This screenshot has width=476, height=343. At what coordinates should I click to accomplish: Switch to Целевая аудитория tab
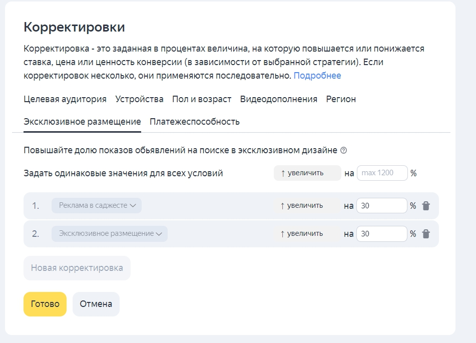pos(65,99)
